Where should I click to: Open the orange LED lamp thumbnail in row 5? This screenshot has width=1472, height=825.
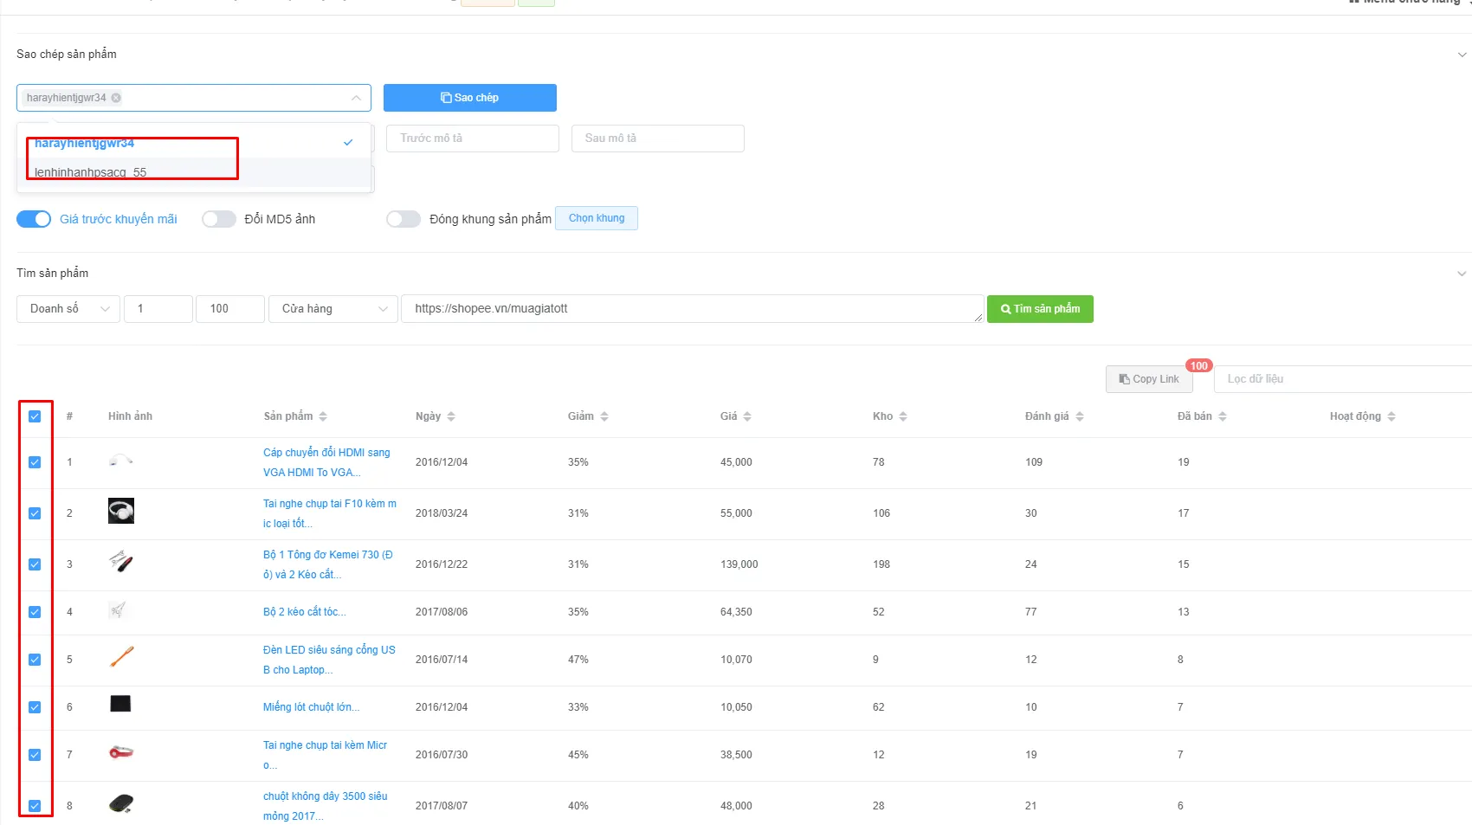pyautogui.click(x=121, y=656)
